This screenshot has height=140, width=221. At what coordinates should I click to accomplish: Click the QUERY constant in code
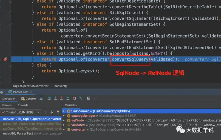point(157,54)
